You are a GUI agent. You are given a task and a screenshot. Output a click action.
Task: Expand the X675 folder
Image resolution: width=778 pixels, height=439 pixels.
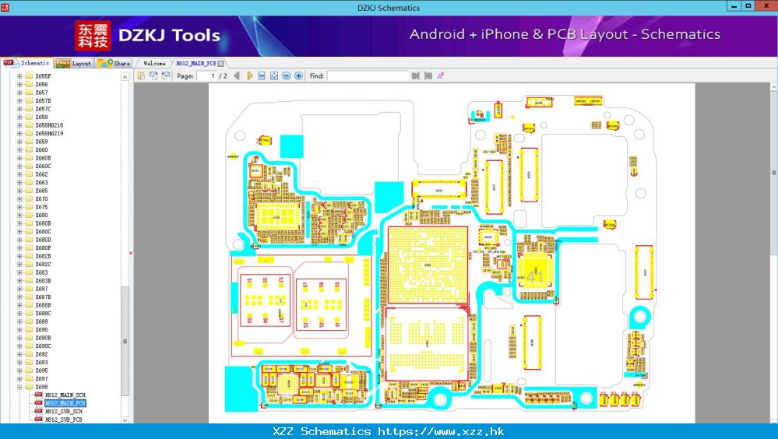click(19, 207)
